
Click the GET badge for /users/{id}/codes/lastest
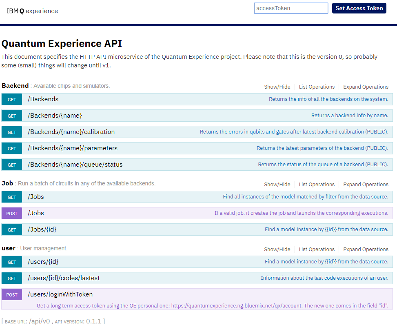12,278
